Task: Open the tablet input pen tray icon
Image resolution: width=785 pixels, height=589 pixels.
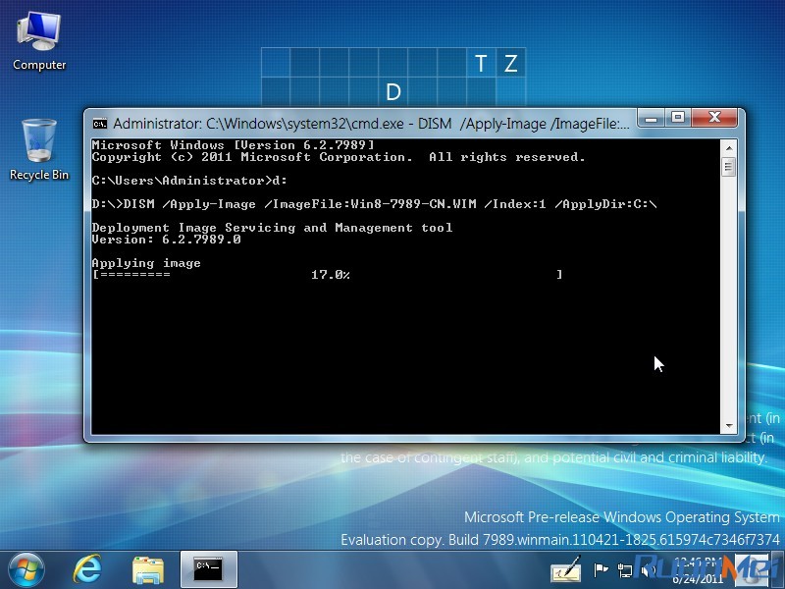Action: [566, 569]
